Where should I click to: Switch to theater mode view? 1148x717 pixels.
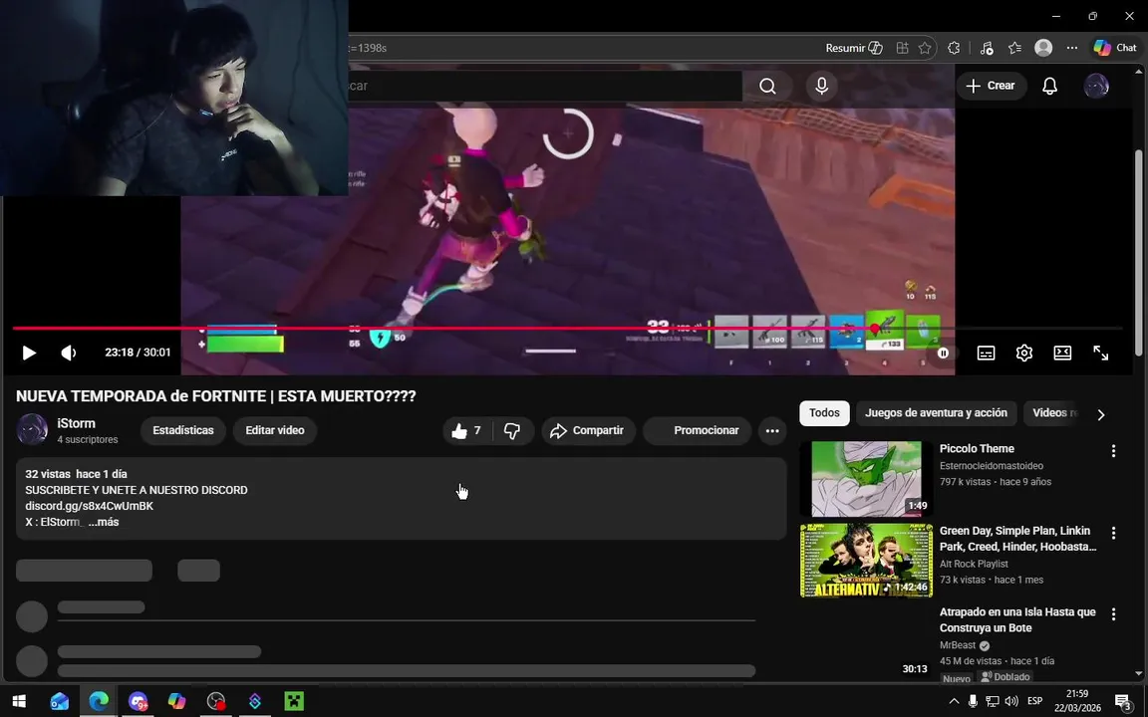click(1062, 353)
